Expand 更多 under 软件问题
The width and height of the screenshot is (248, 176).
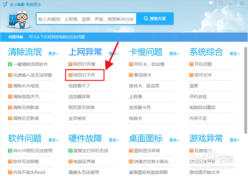coord(53,140)
